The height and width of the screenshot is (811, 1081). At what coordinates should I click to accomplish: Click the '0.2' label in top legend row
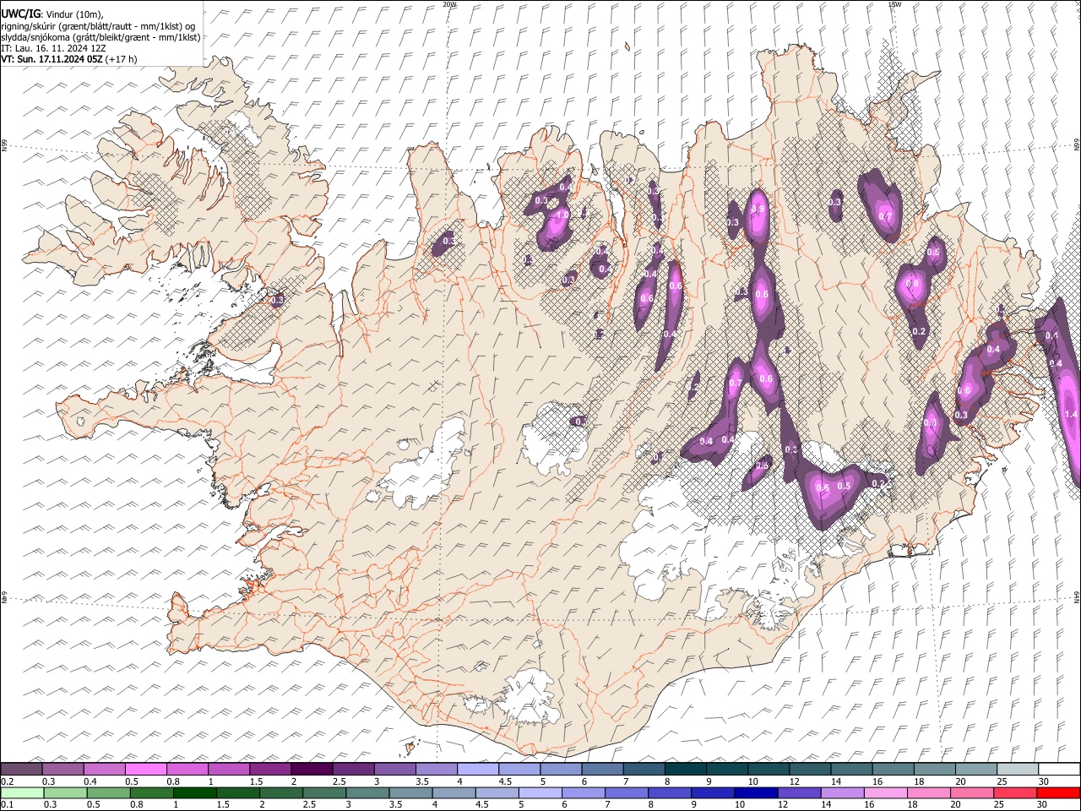[7, 781]
